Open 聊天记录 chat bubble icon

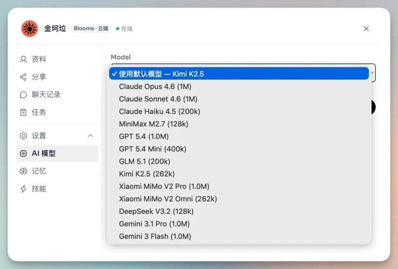(x=23, y=95)
